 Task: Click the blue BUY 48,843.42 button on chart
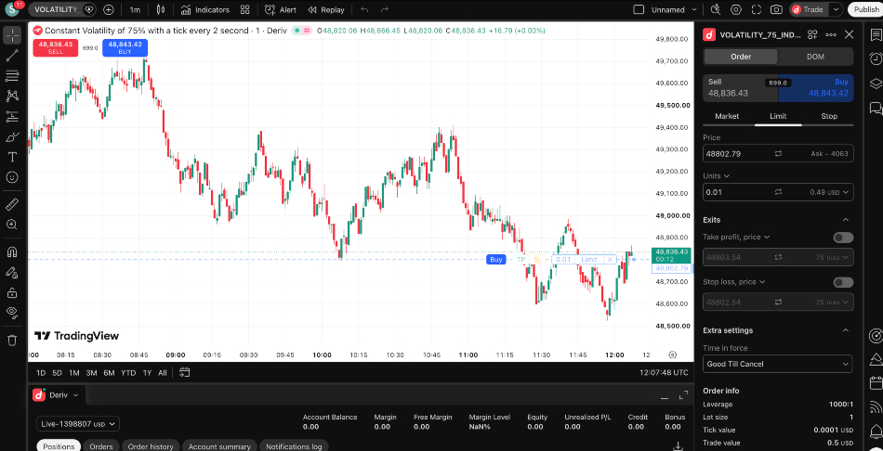click(x=125, y=48)
